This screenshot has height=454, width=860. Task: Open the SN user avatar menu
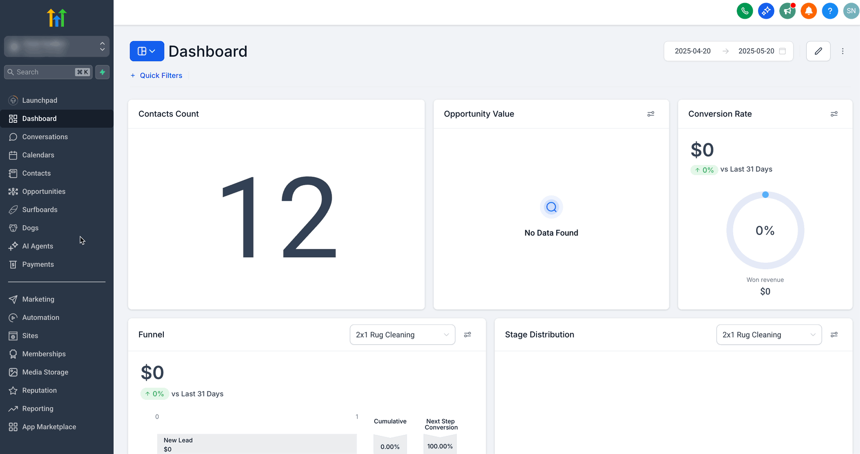pyautogui.click(x=851, y=11)
